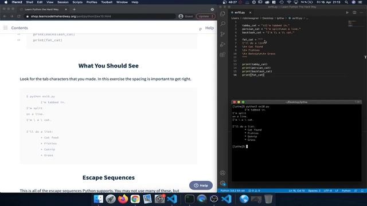This screenshot has width=367, height=206.
Task: Open the Source Control view
Action: (222, 34)
